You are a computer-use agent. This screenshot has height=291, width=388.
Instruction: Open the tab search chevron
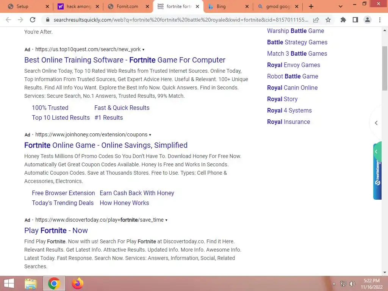point(341,7)
